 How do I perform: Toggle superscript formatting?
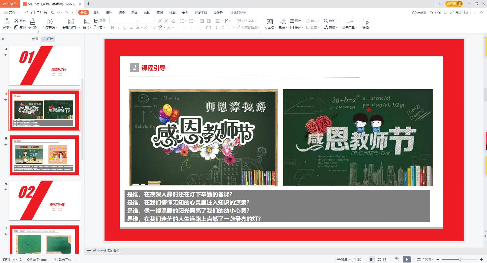[x=146, y=27]
